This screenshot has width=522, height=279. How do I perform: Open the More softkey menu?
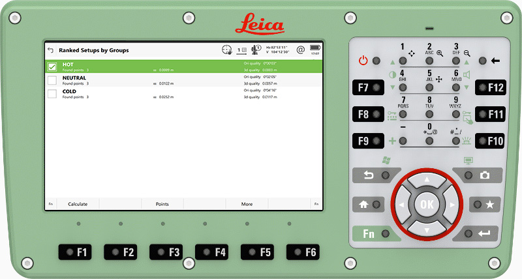coord(247,204)
